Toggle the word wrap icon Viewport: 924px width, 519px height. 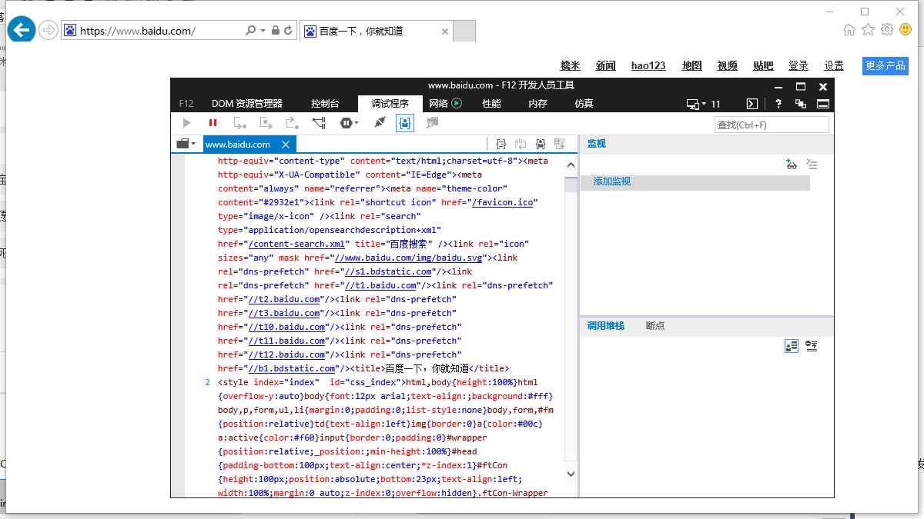(521, 144)
